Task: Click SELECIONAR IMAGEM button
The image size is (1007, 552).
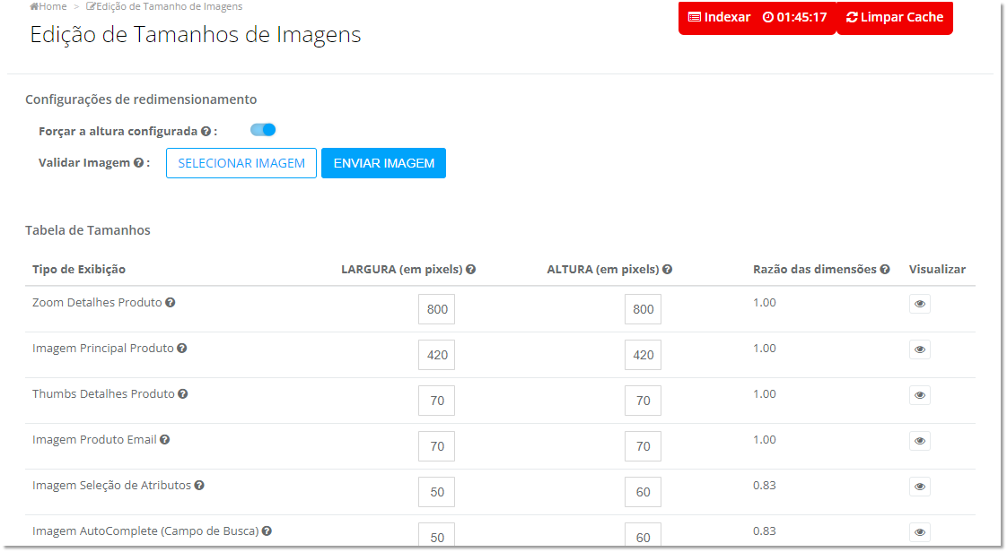Action: pyautogui.click(x=241, y=163)
